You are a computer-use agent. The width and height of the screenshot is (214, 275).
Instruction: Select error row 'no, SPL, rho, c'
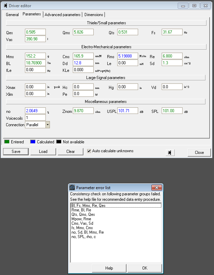click(x=116, y=237)
